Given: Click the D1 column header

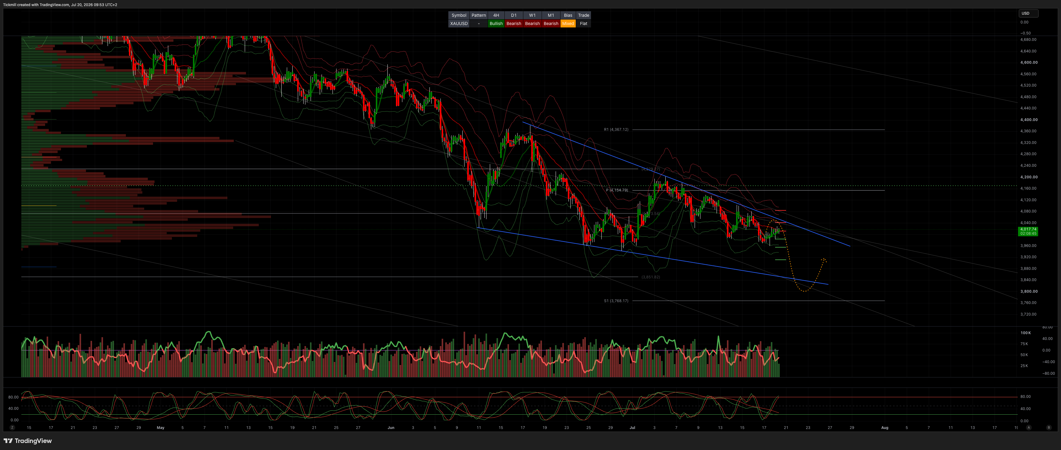Looking at the screenshot, I should pos(514,15).
